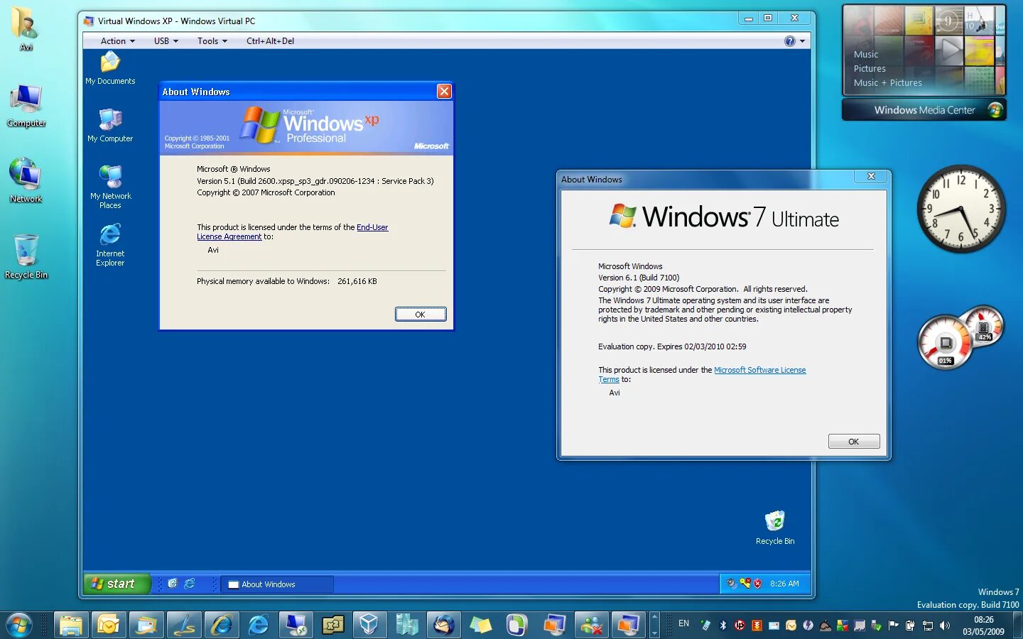This screenshot has width=1023, height=639.
Task: Select the Virtual Windows XP taskbar button
Action: [629, 625]
